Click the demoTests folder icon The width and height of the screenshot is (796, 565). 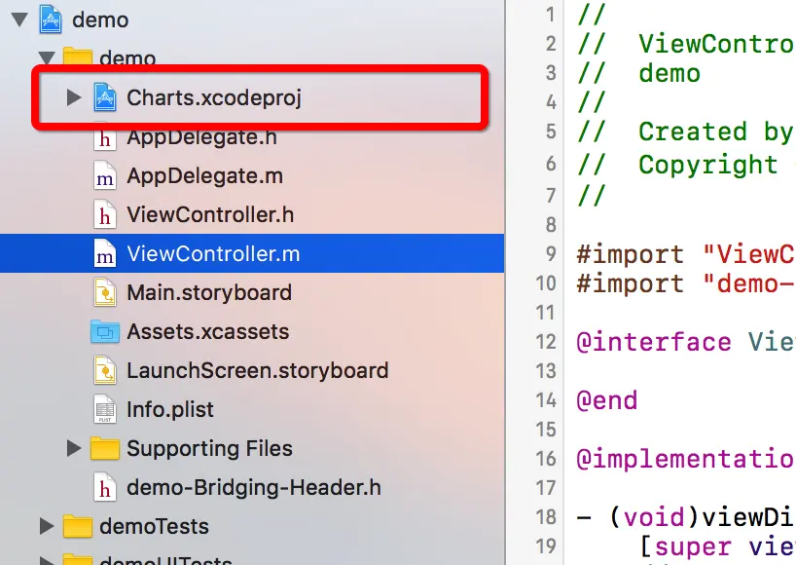[77, 526]
